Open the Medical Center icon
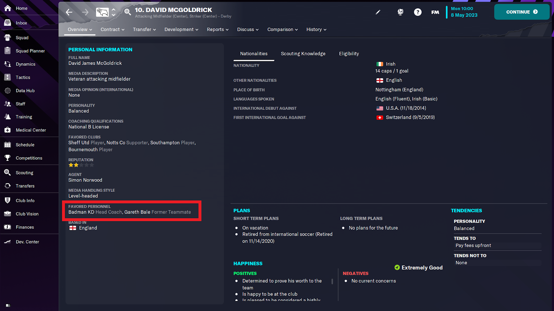The width and height of the screenshot is (554, 311). (x=8, y=130)
